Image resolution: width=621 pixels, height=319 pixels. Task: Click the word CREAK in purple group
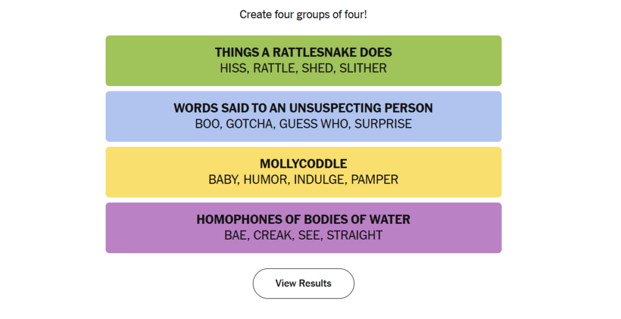coord(272,235)
